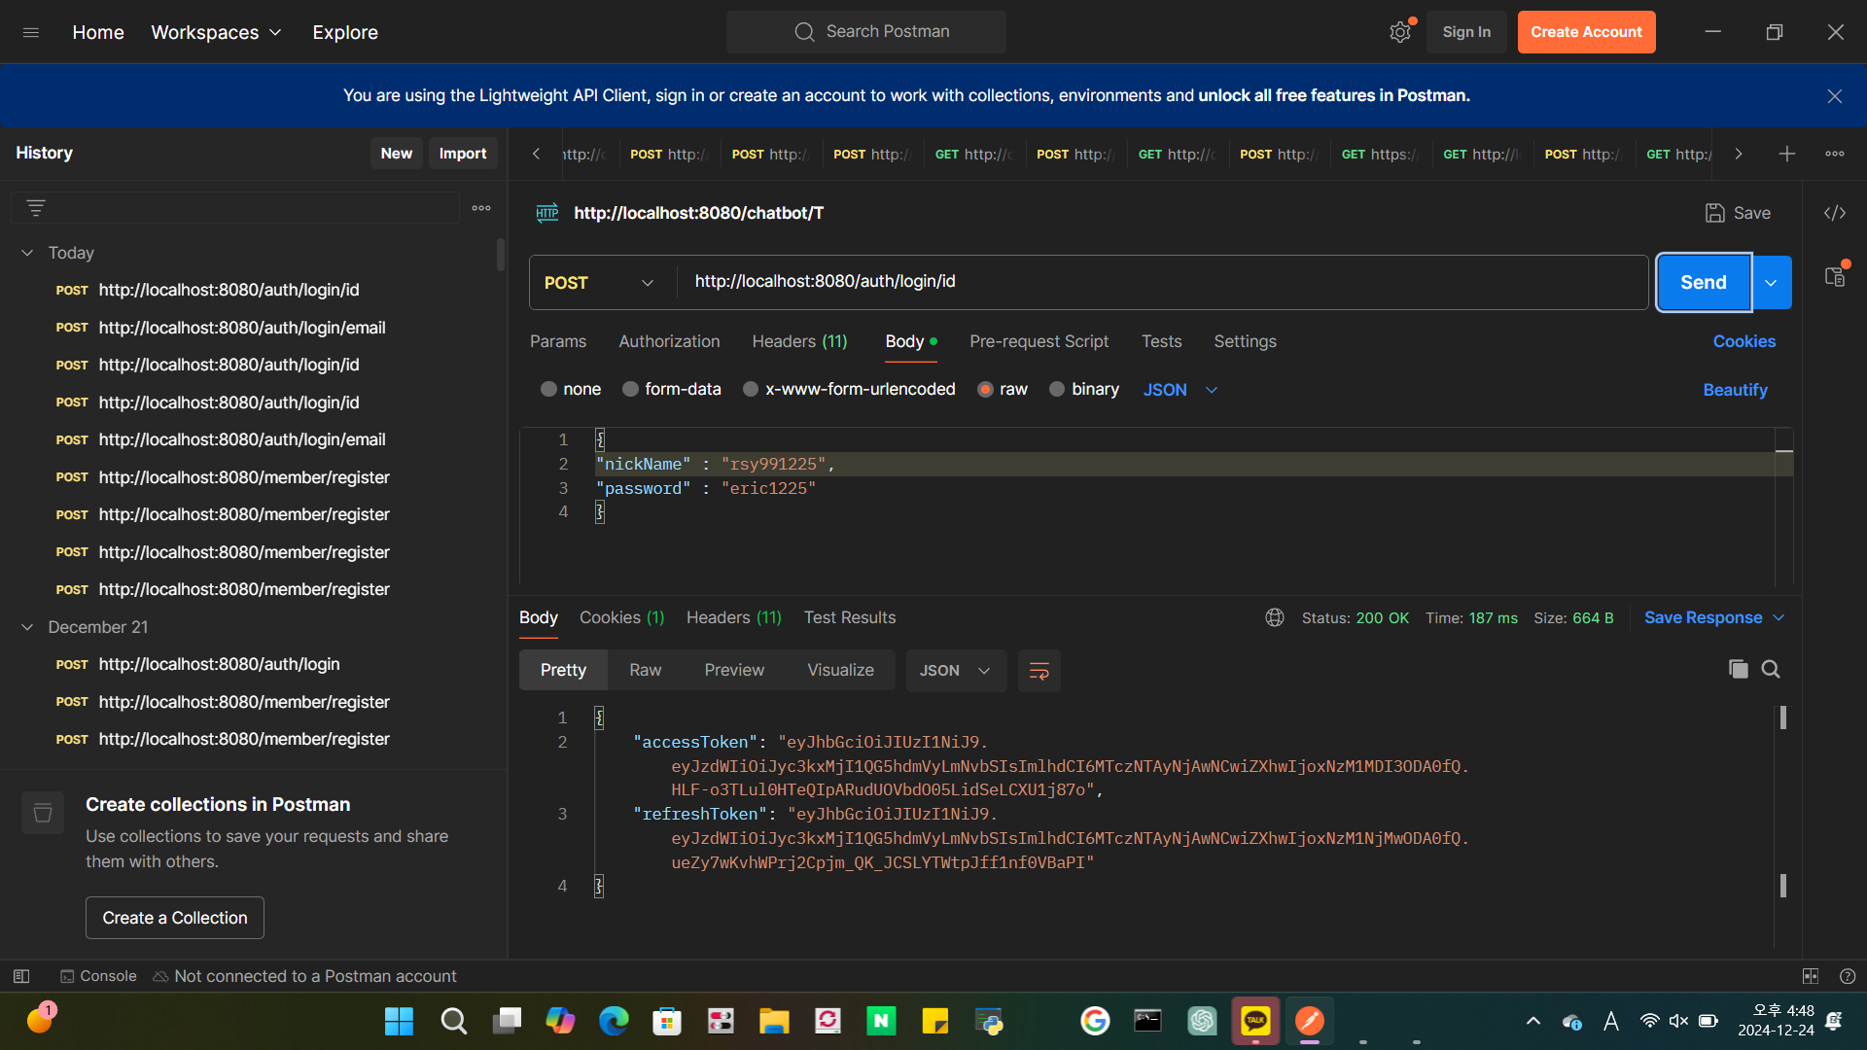This screenshot has width=1867, height=1050.
Task: Switch to two-pane layout view
Action: coord(1811,976)
